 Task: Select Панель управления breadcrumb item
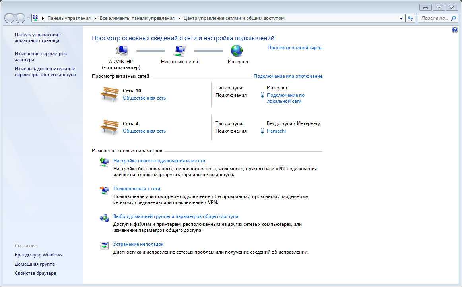[69, 18]
